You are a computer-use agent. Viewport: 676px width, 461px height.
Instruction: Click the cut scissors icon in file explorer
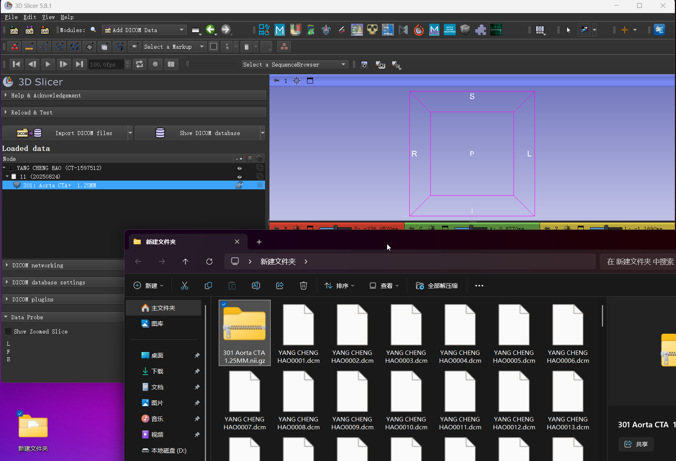(x=185, y=286)
